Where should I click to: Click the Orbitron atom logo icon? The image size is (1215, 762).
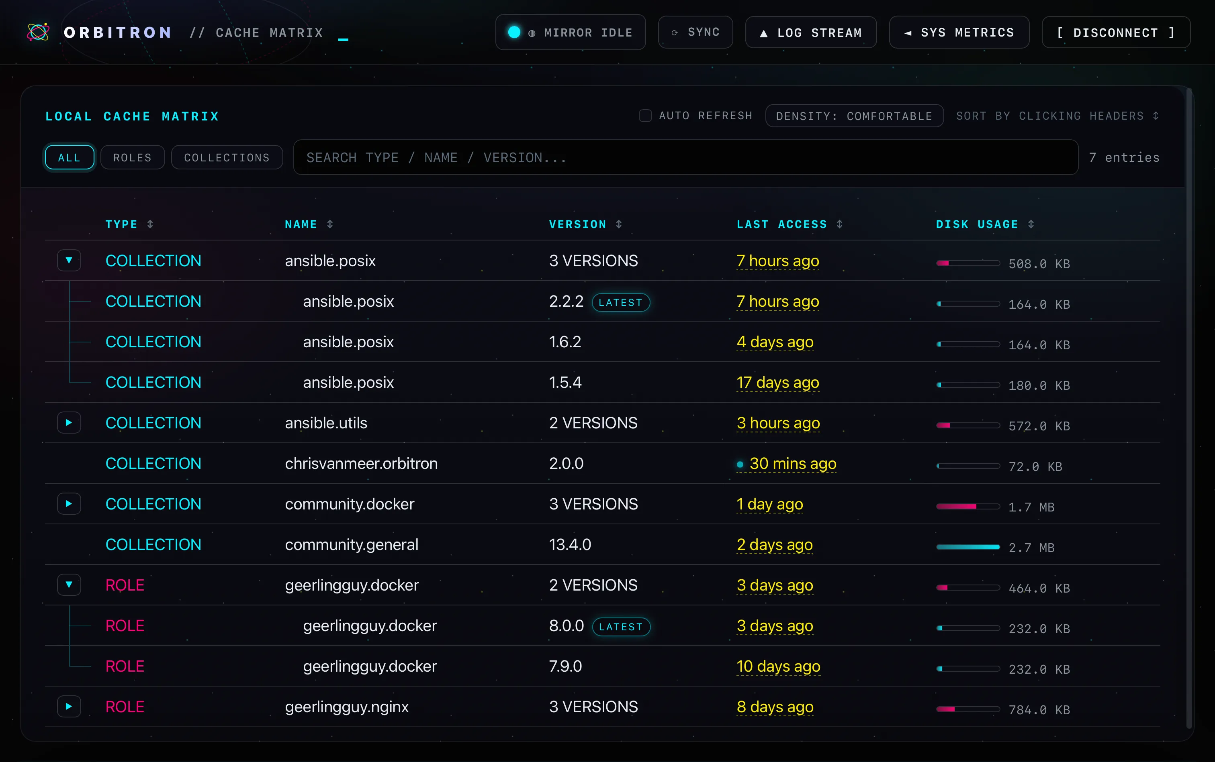pyautogui.click(x=38, y=32)
